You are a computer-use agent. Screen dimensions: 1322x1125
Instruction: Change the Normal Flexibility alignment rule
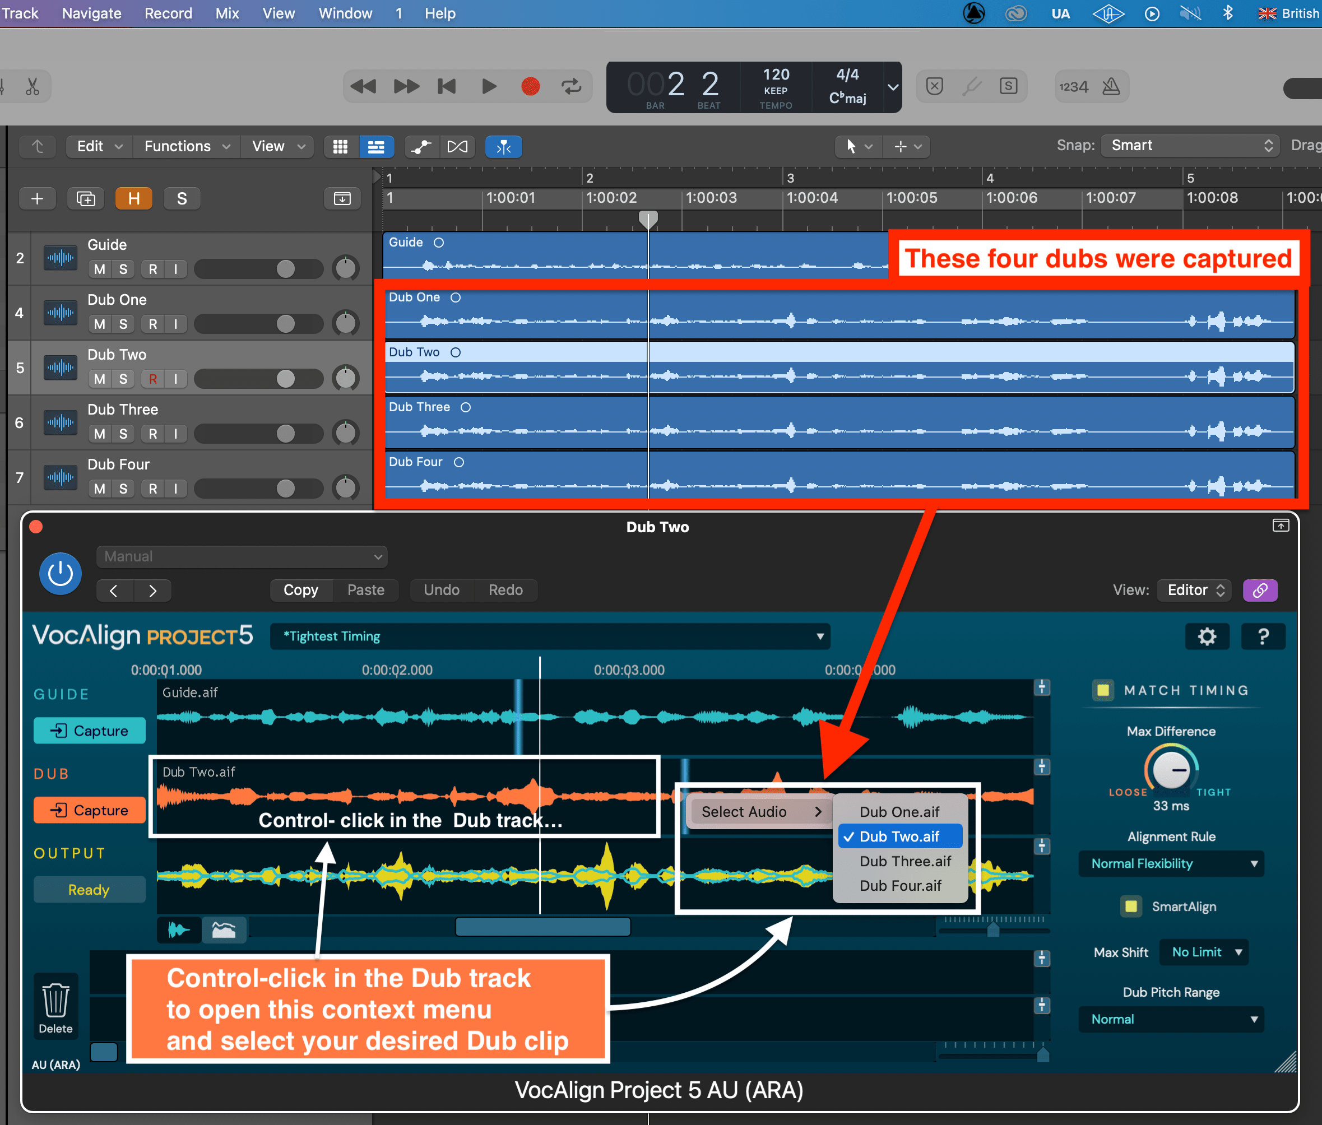click(x=1171, y=863)
